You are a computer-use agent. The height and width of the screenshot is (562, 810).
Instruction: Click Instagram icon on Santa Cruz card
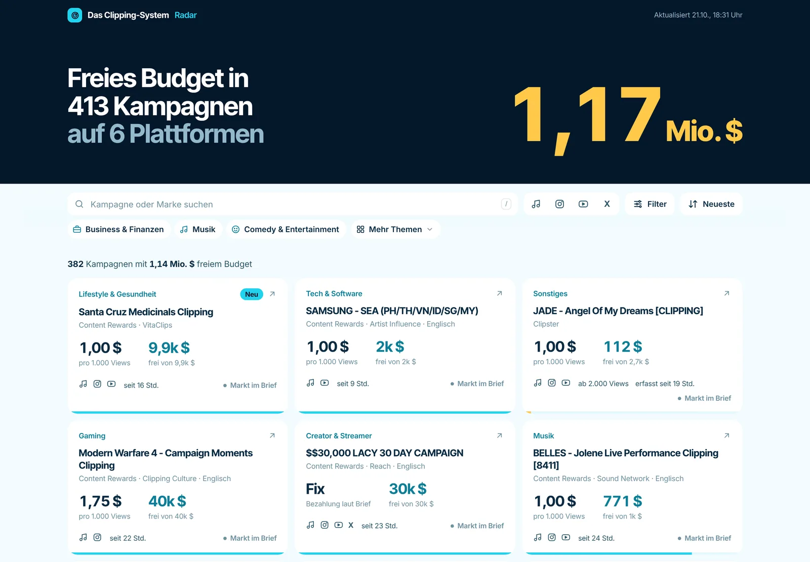click(x=97, y=384)
